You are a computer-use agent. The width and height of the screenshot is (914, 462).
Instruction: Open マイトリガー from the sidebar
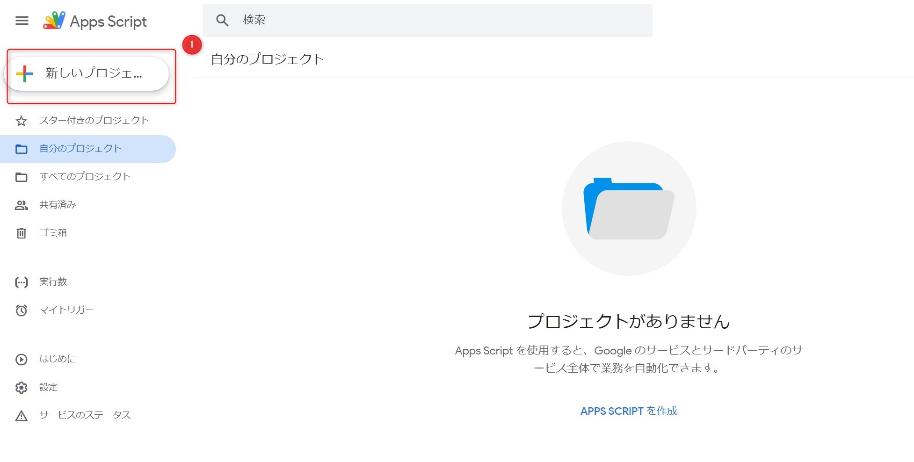pyautogui.click(x=66, y=310)
